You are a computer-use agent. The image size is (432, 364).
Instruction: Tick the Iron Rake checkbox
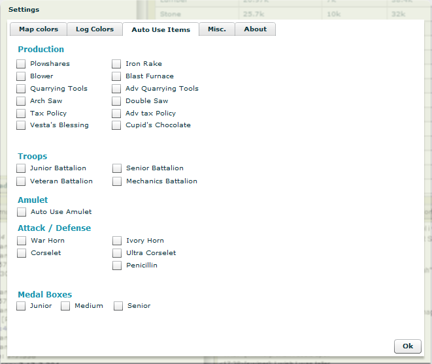point(116,64)
